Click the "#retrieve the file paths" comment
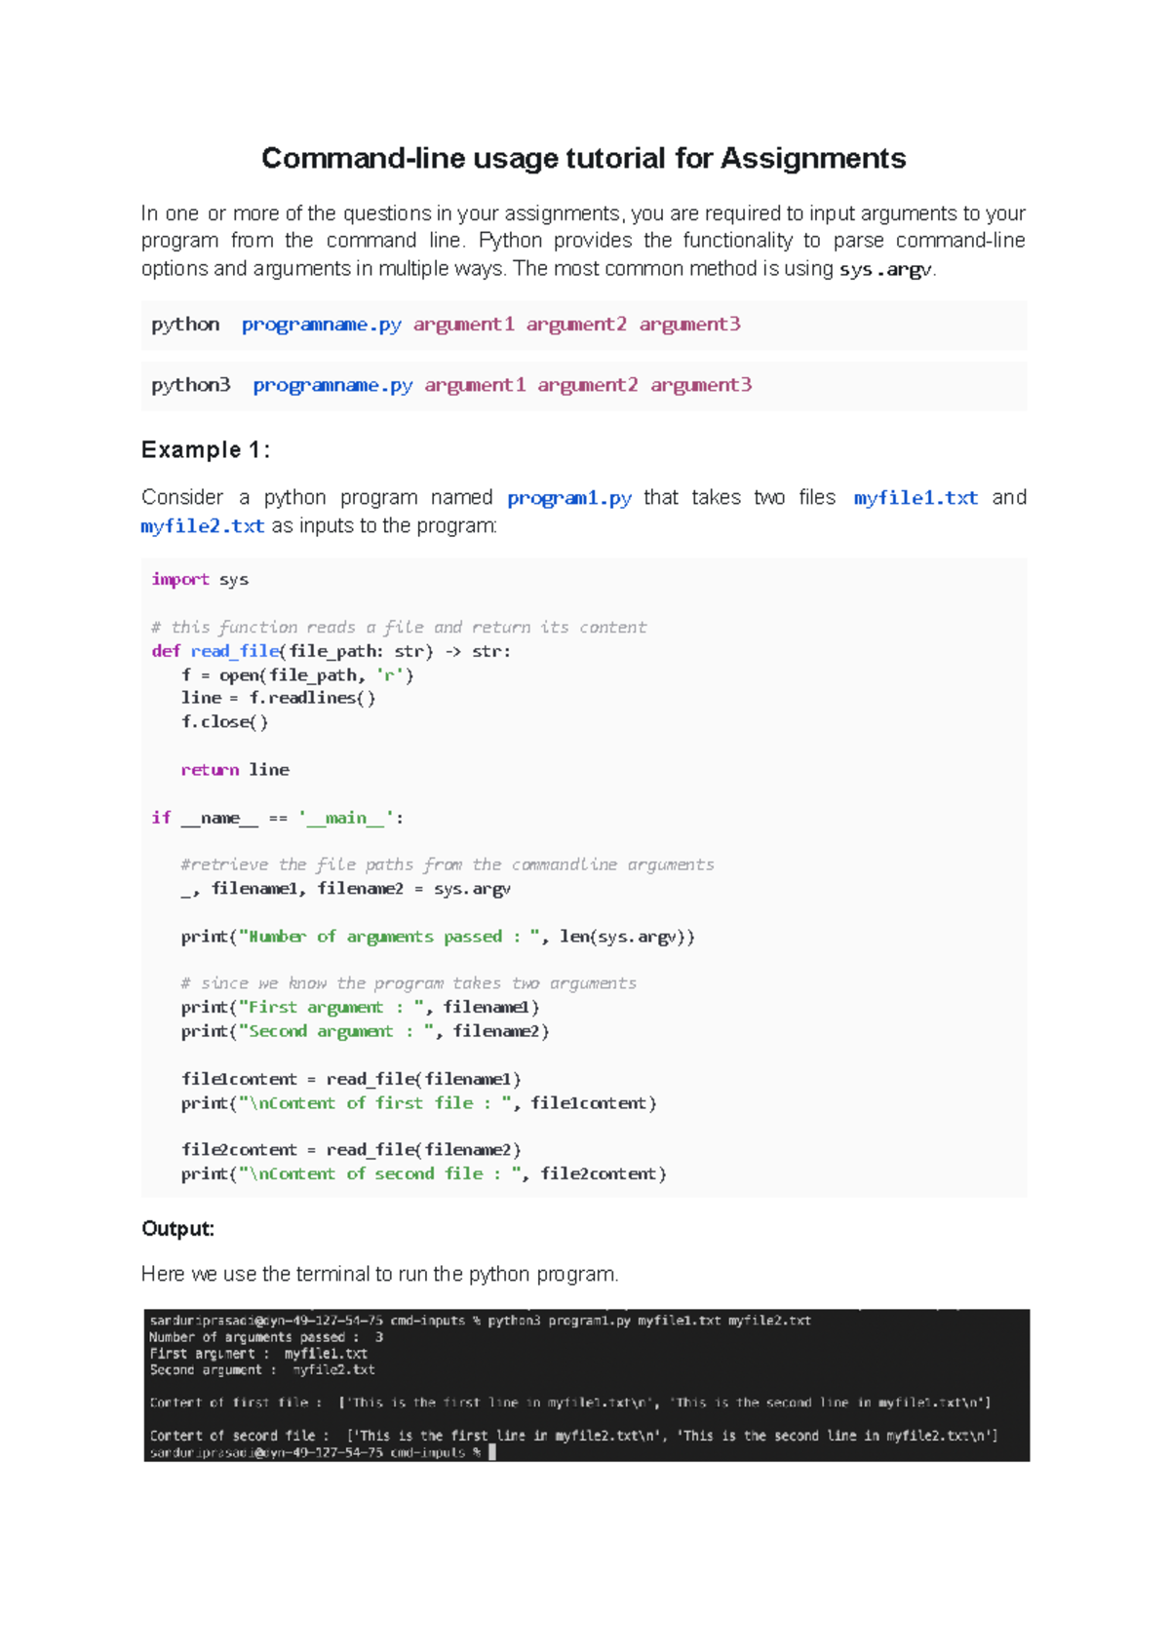 point(447,864)
